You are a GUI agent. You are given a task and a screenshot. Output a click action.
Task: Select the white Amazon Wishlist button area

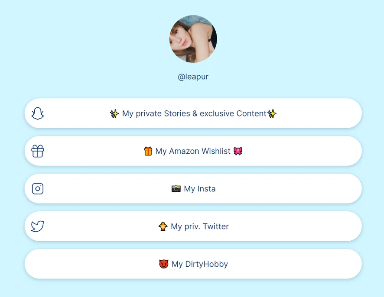193,151
